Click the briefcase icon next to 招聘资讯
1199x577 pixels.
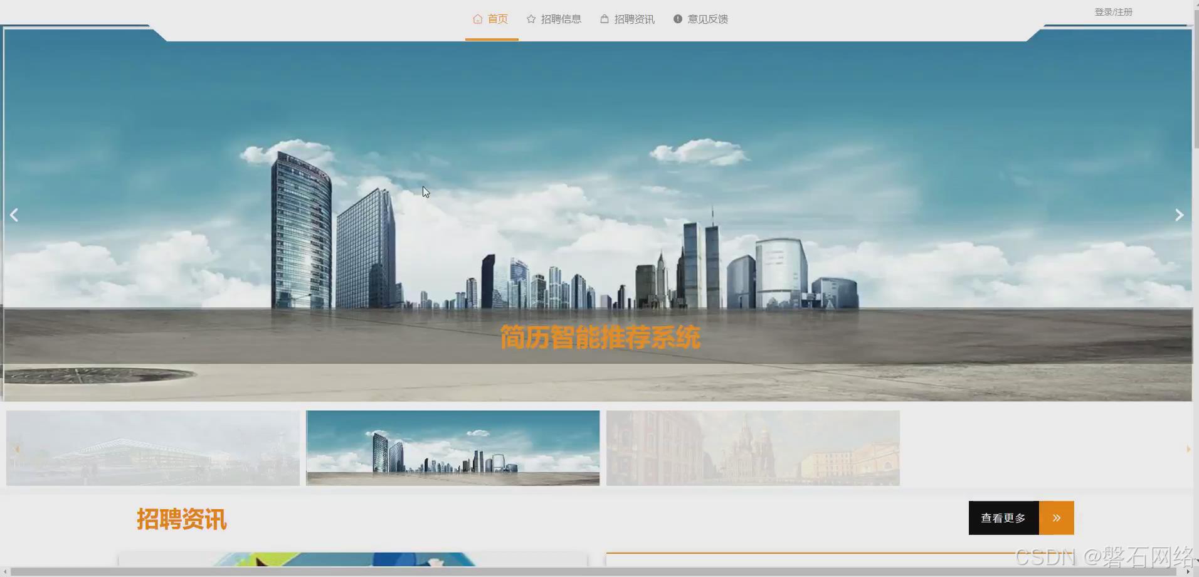pyautogui.click(x=604, y=19)
